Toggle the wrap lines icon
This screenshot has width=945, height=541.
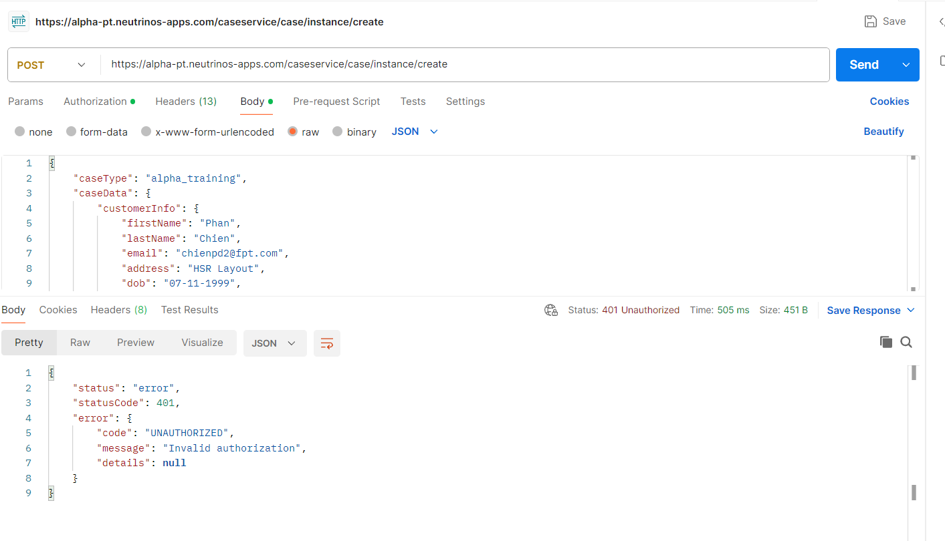[327, 343]
